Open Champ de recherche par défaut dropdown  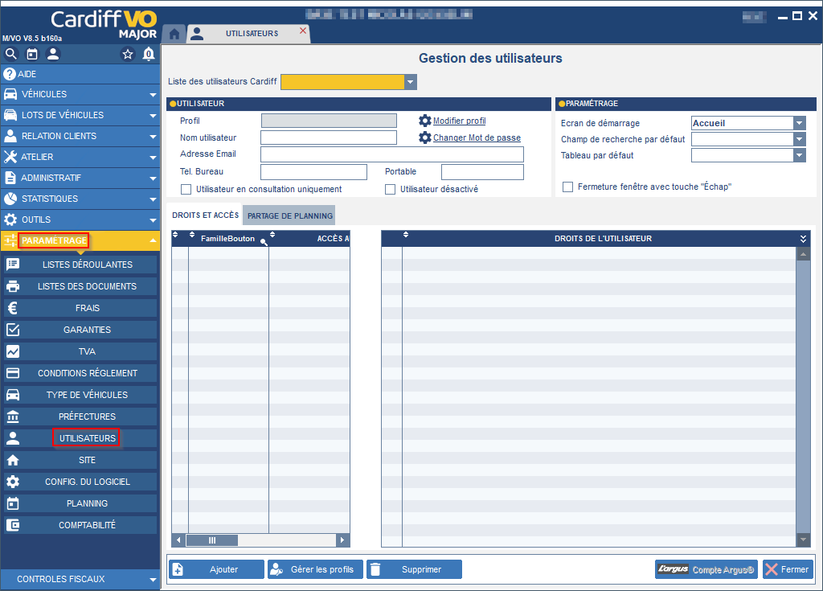click(800, 139)
